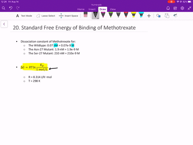Choose the Insert Space tool

(x=68, y=16)
